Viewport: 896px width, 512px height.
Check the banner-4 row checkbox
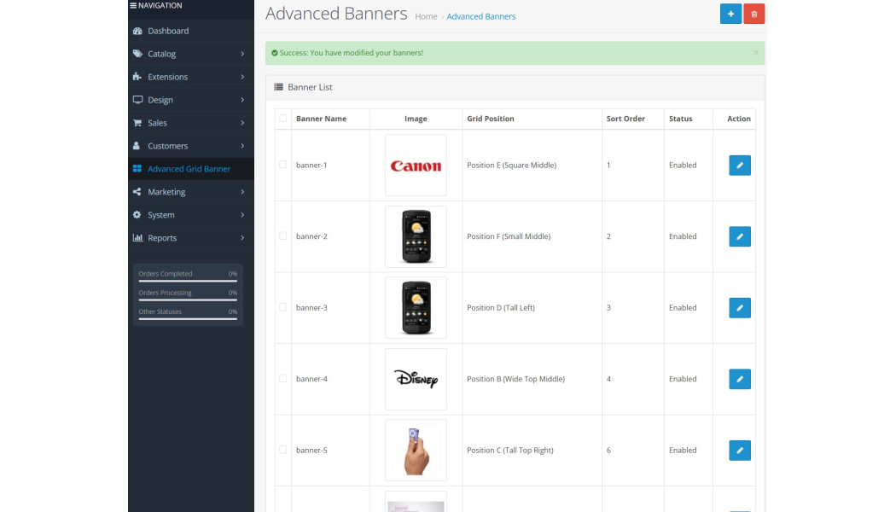(282, 378)
